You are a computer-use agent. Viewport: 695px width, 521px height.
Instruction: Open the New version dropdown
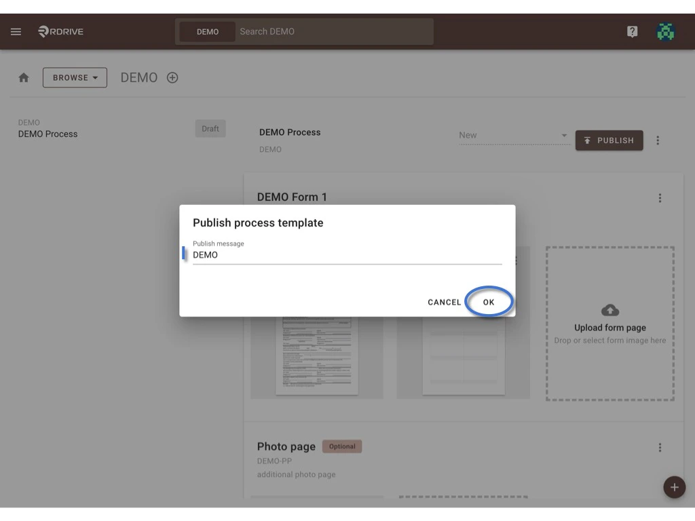(514, 135)
